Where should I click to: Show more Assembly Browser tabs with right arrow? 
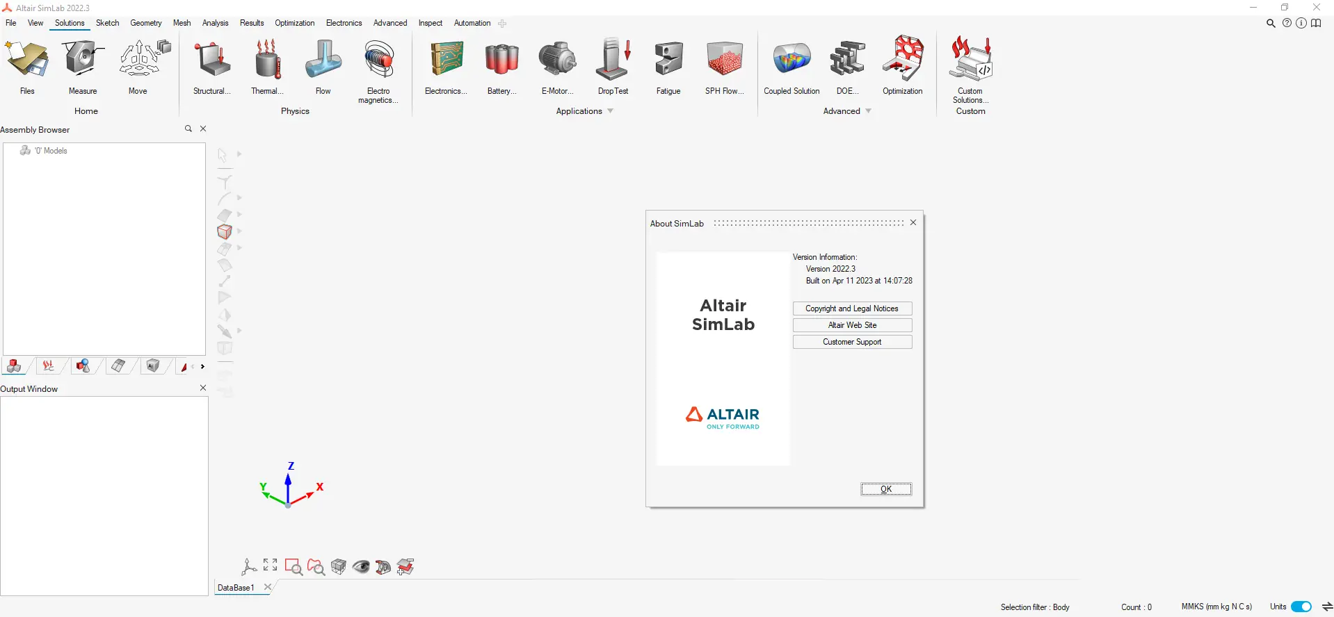[202, 366]
